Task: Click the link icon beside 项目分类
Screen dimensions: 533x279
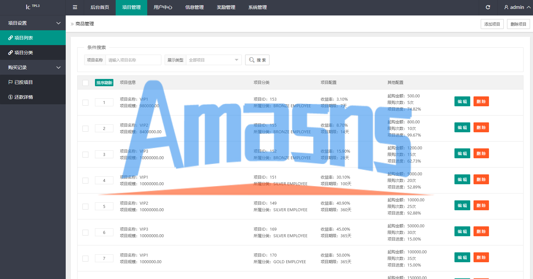Action: (x=11, y=53)
